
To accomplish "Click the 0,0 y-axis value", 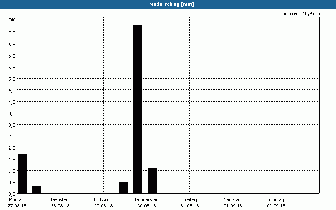I will coord(12,194).
